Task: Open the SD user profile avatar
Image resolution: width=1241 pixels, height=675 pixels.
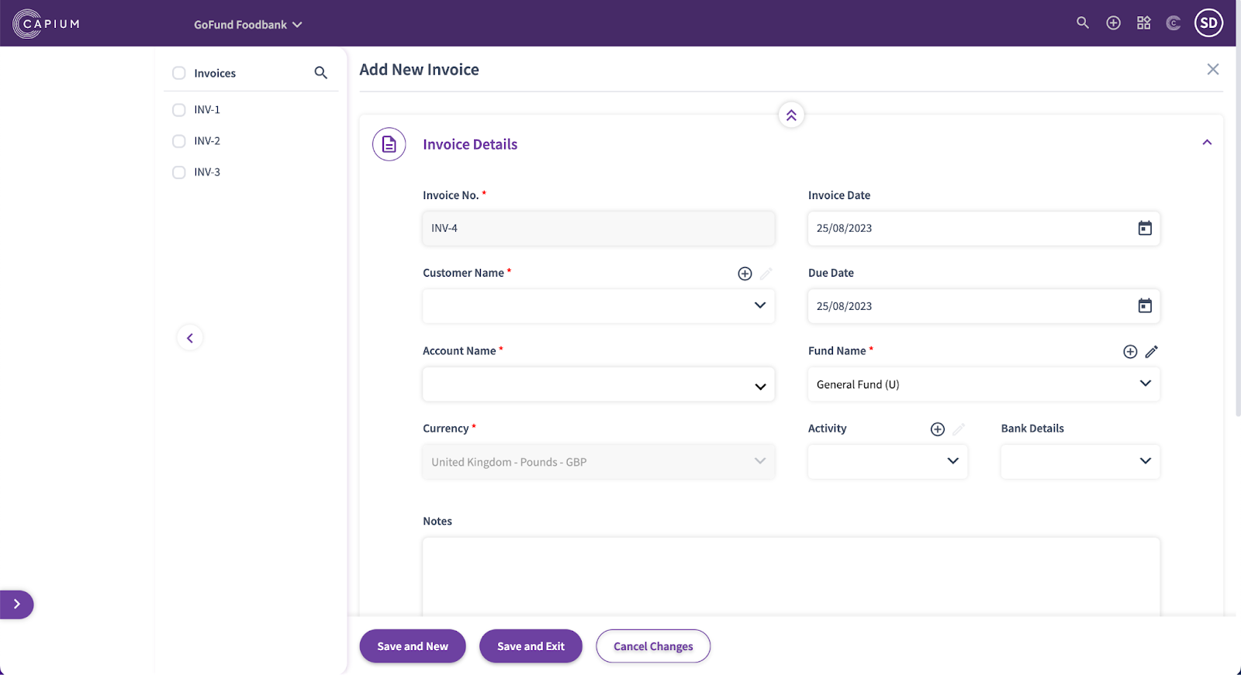Action: pyautogui.click(x=1209, y=23)
